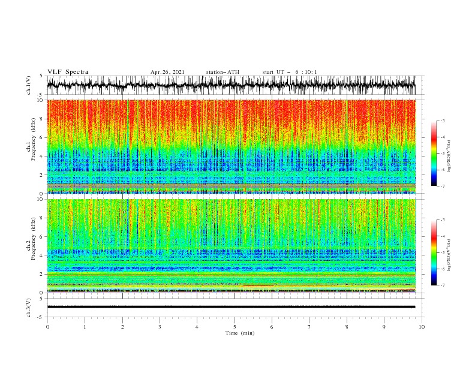Click ch.1 frequency tick label "8"

(x=42, y=119)
